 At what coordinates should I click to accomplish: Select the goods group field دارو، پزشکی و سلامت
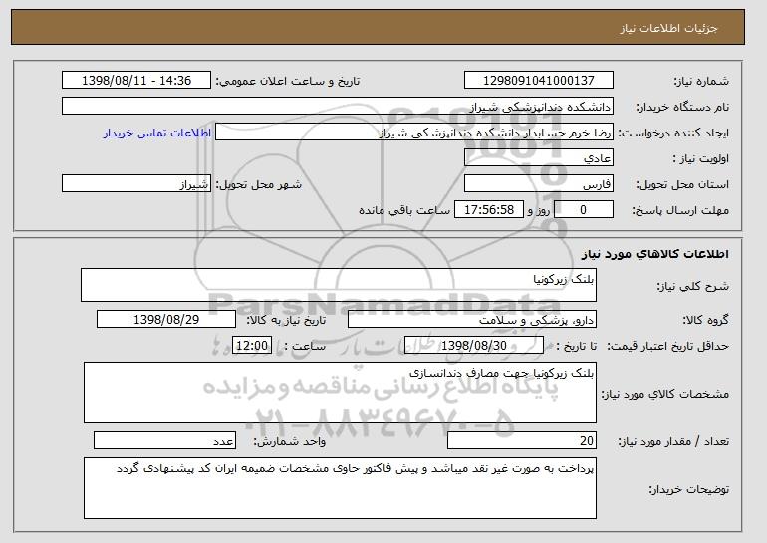click(x=471, y=320)
